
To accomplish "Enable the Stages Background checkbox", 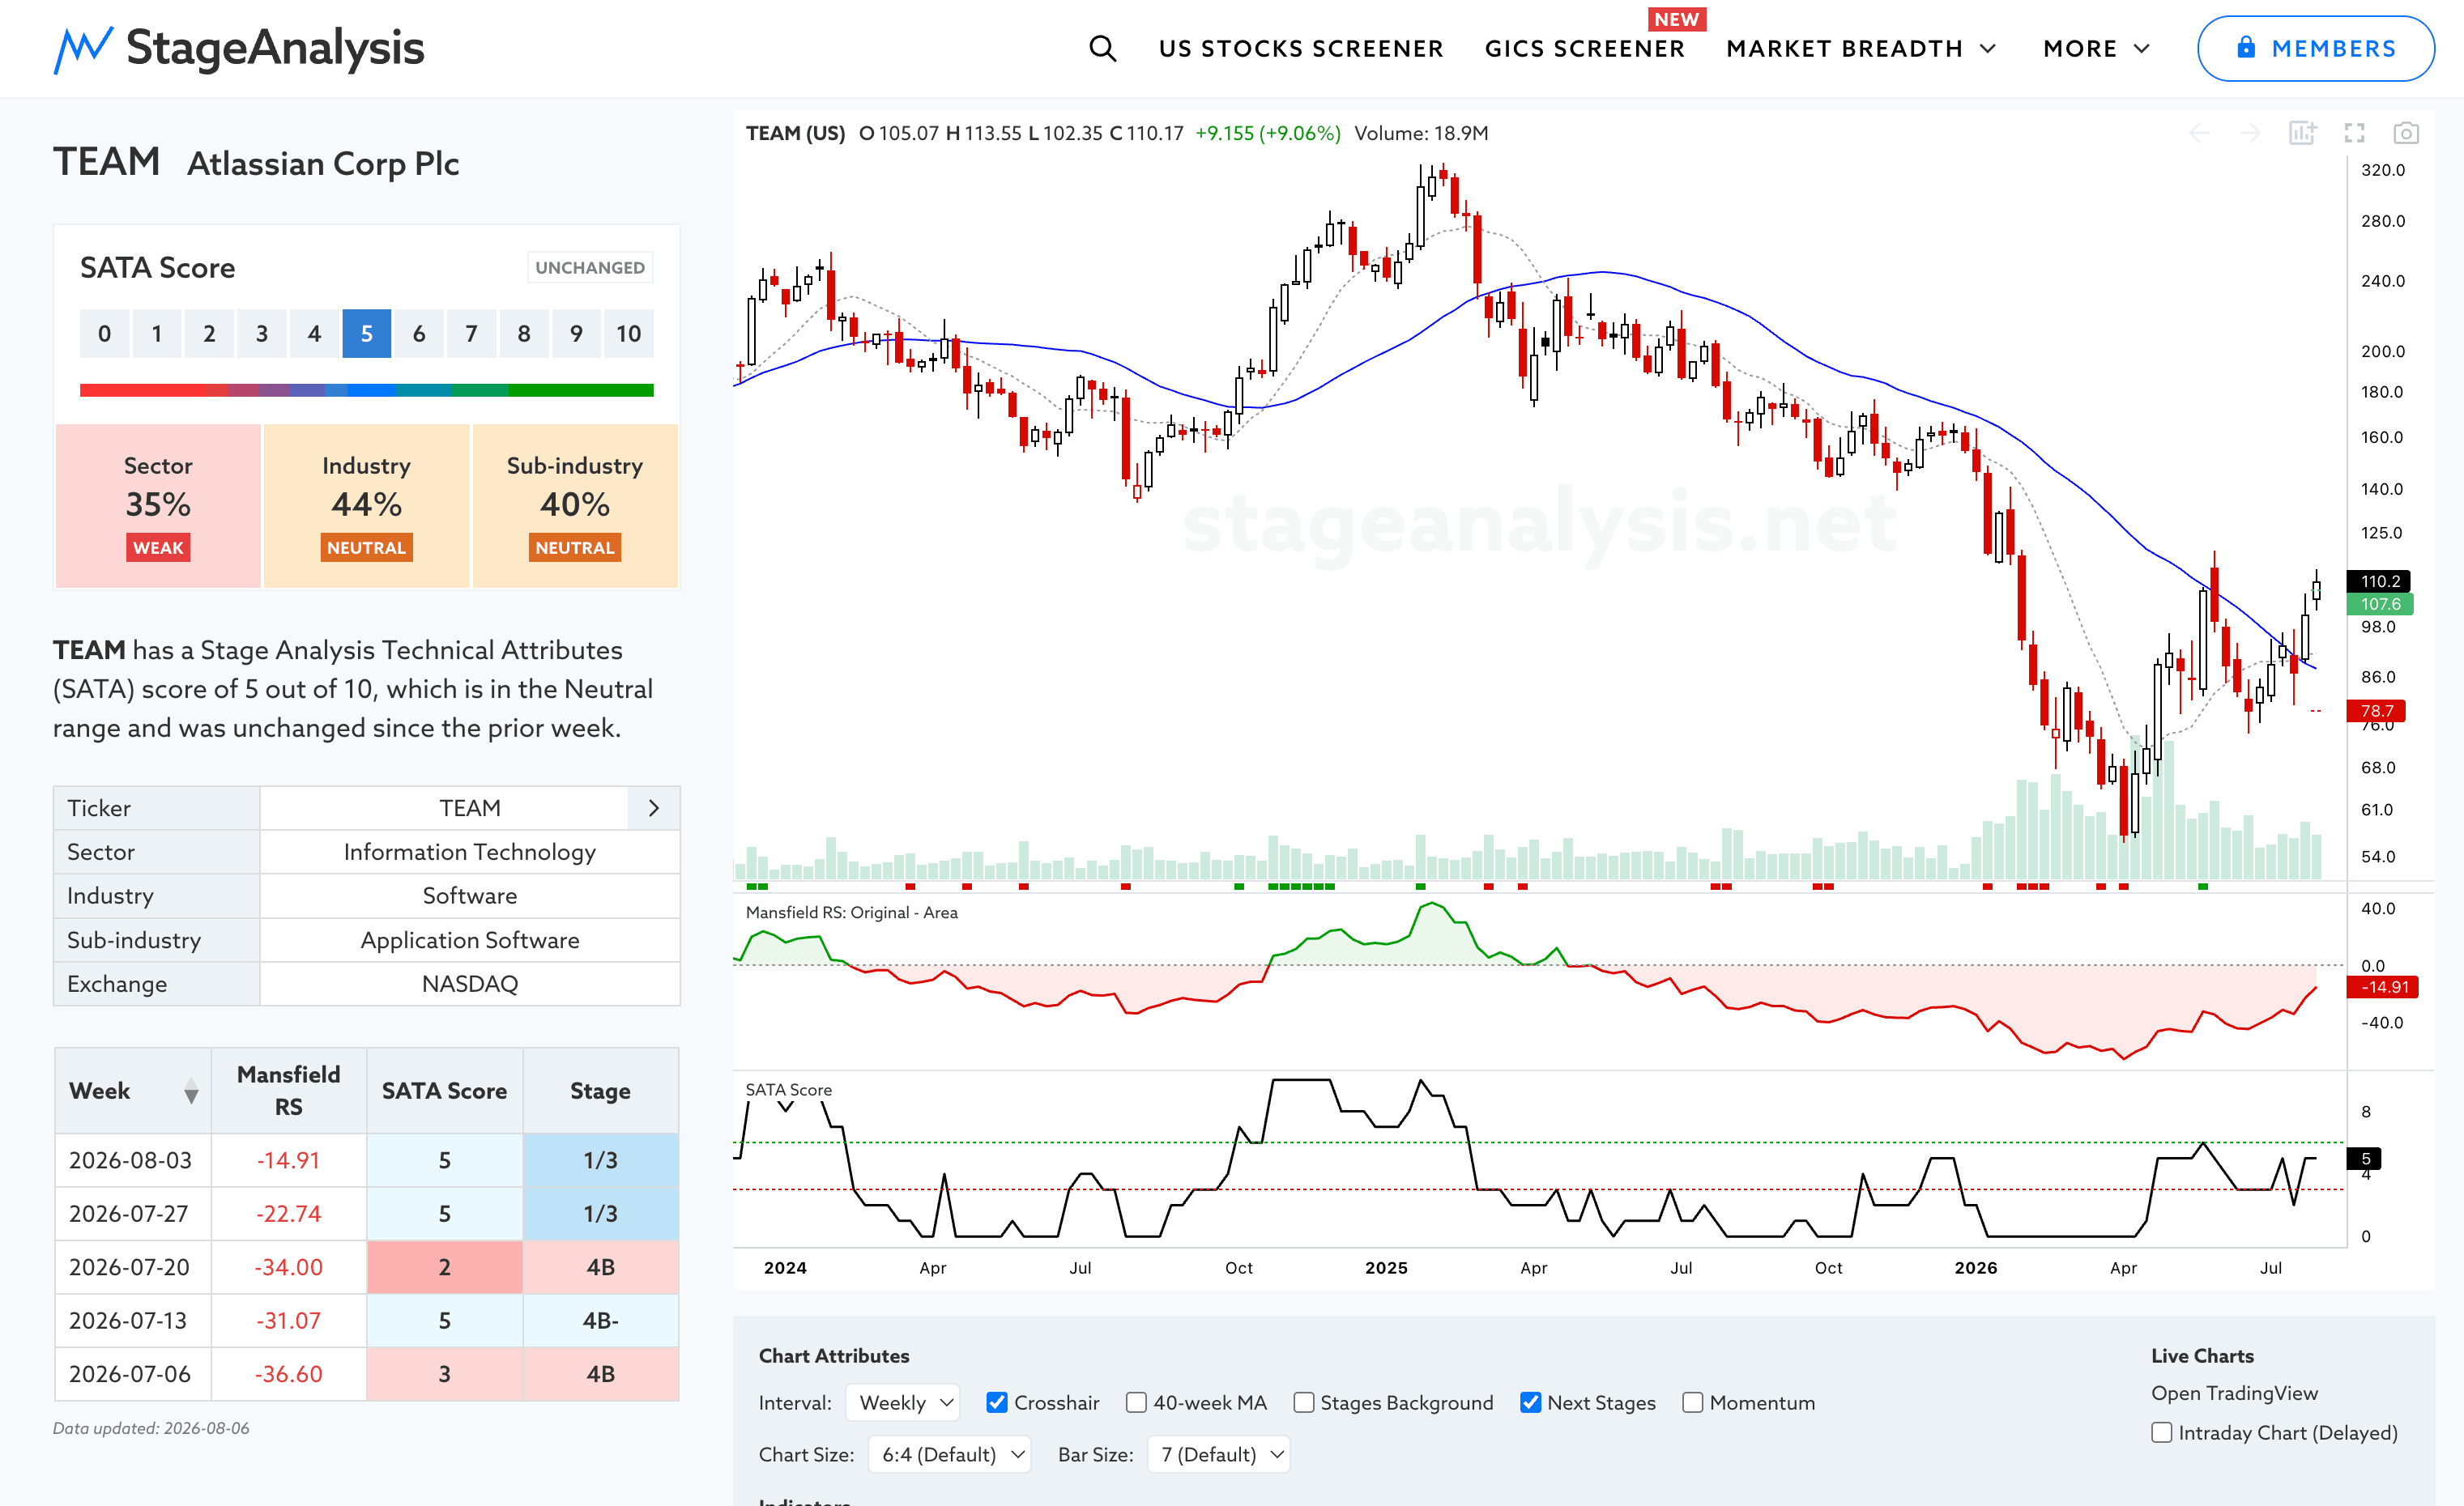I will click(x=1304, y=1402).
